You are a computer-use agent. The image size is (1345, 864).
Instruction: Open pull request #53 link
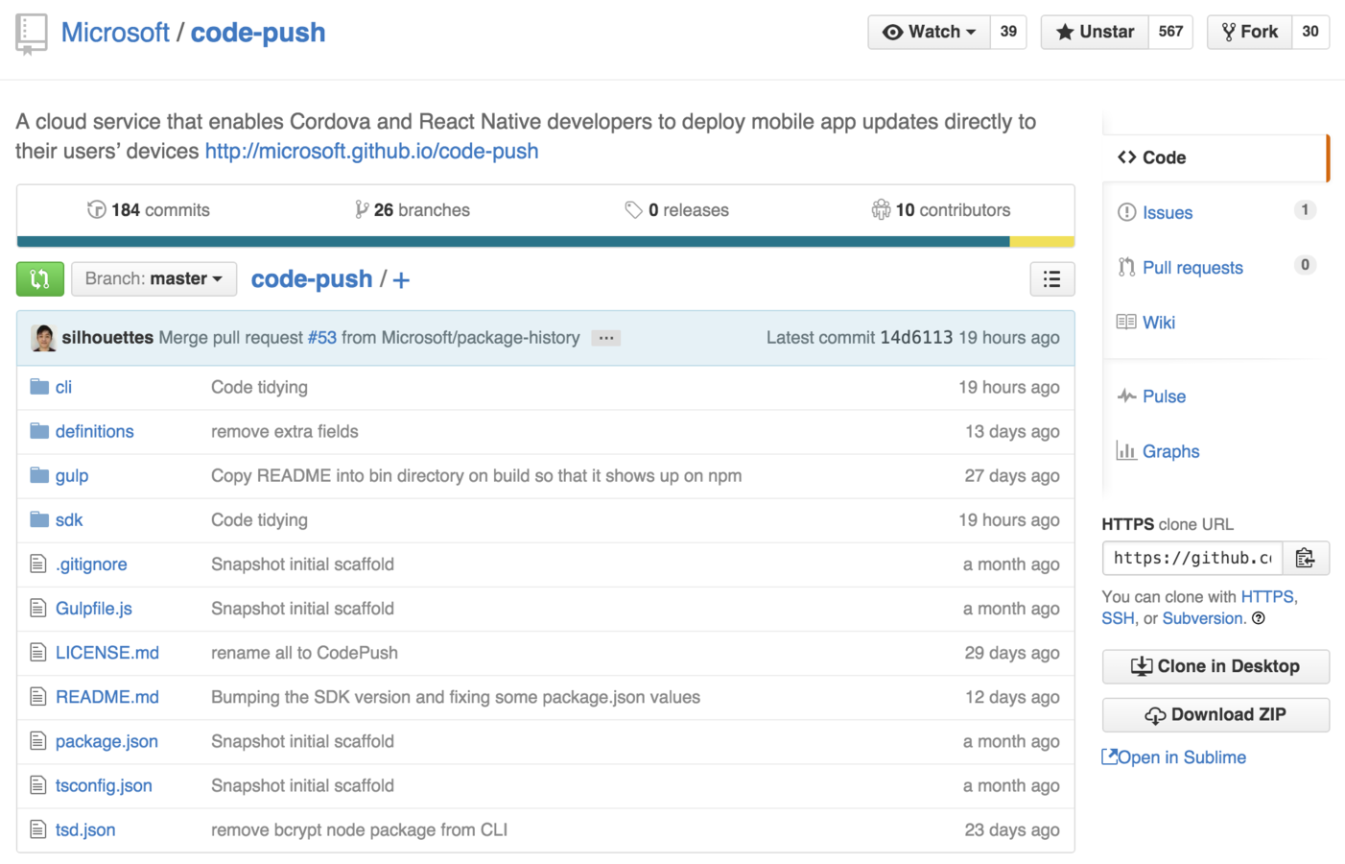(x=322, y=338)
